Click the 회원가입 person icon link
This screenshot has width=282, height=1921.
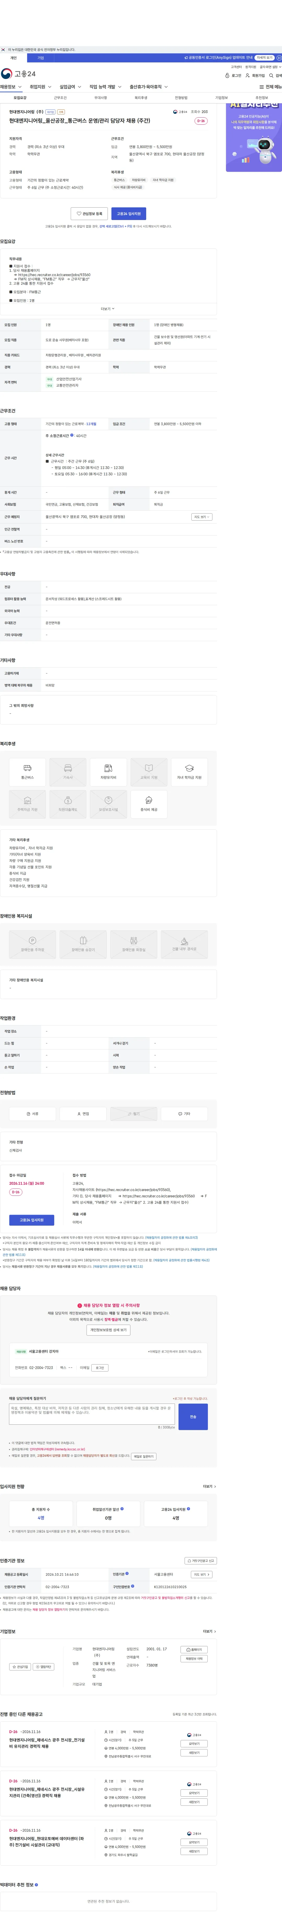[x=255, y=75]
